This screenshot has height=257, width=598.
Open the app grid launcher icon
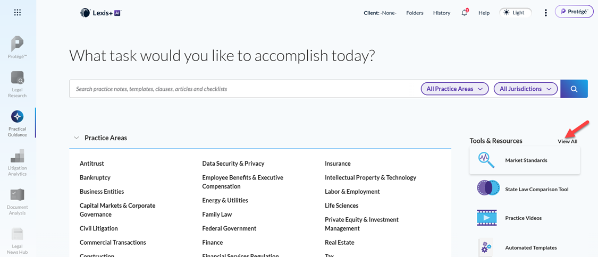tap(18, 13)
